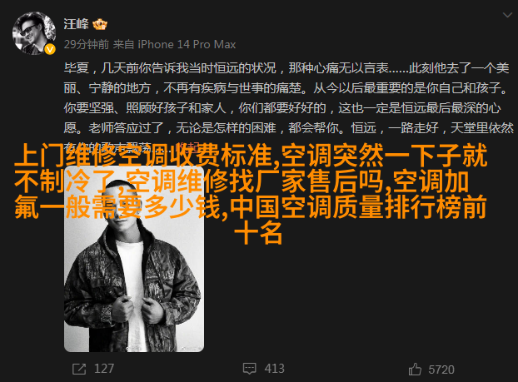Viewport: 518px width, 382px height.
Task: Click the like count 5720
Action: tap(441, 370)
